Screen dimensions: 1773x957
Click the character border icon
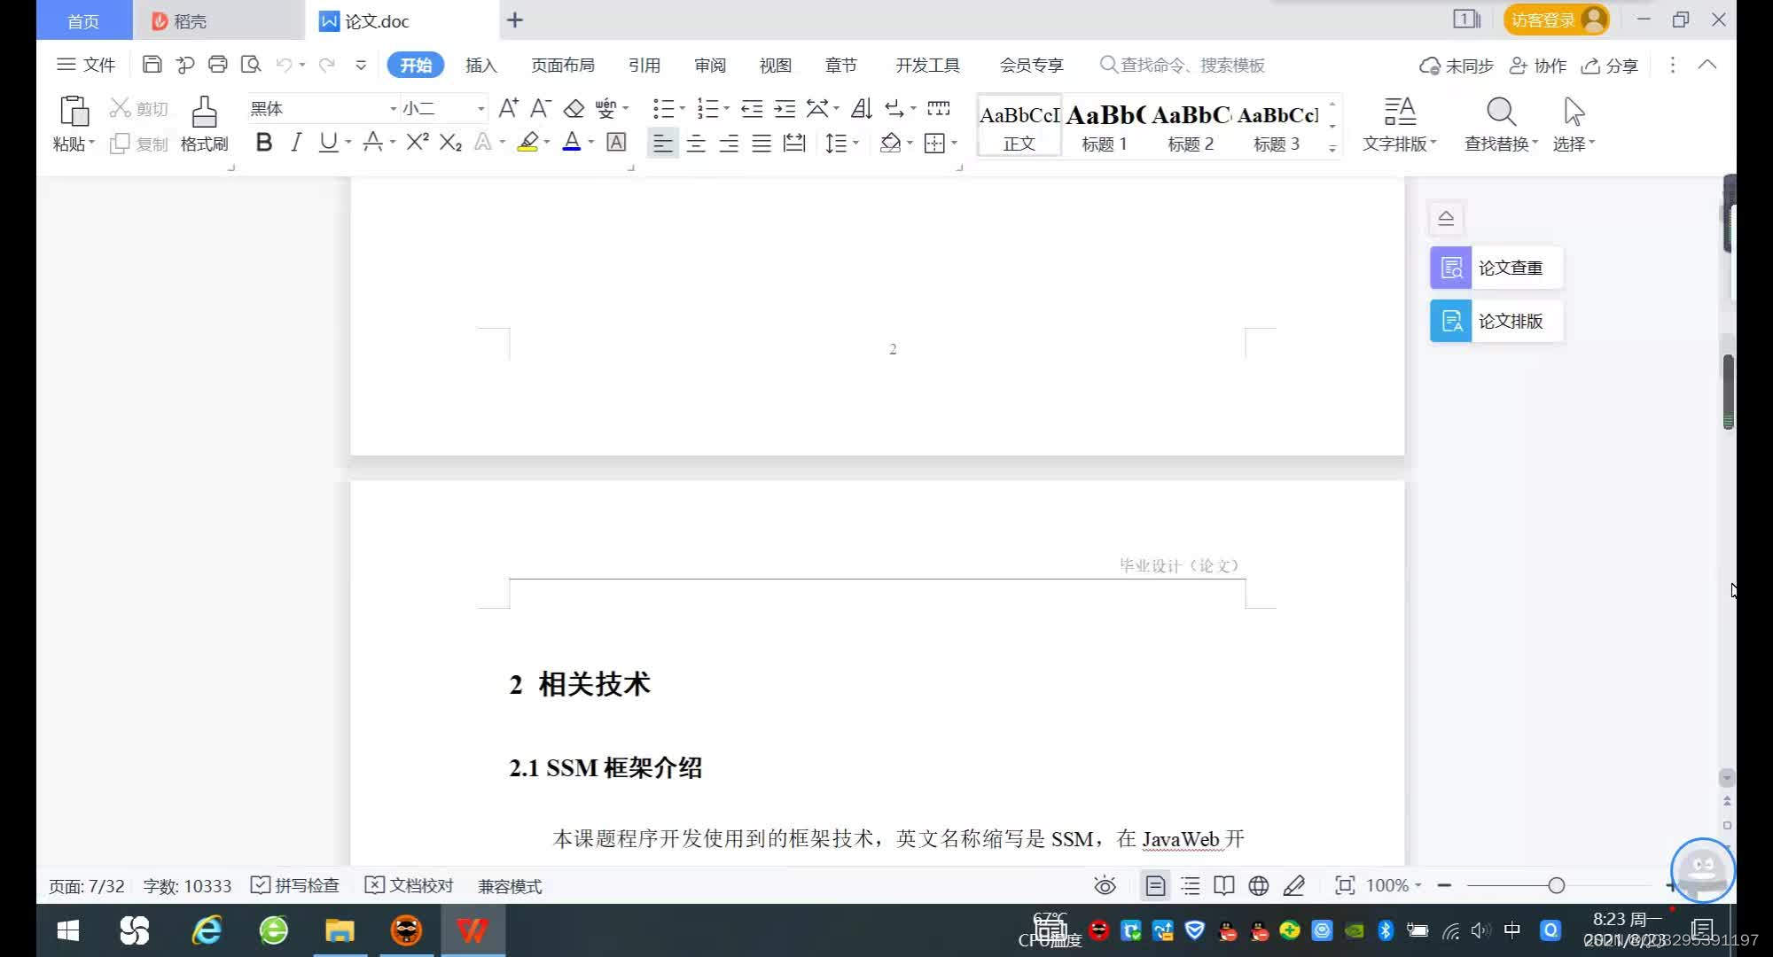tap(616, 143)
